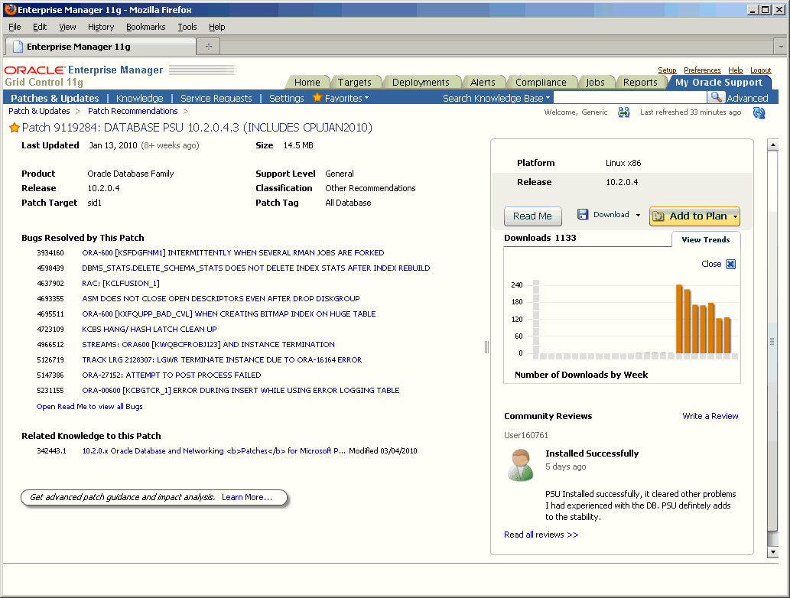
Task: Click the Favorites star icon in toolbar
Action: tap(317, 97)
